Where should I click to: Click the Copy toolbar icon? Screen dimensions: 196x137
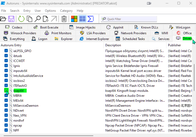point(30,19)
